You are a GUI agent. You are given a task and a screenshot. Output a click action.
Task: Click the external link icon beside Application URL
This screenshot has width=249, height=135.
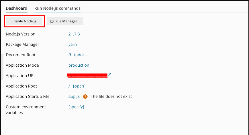(109, 75)
